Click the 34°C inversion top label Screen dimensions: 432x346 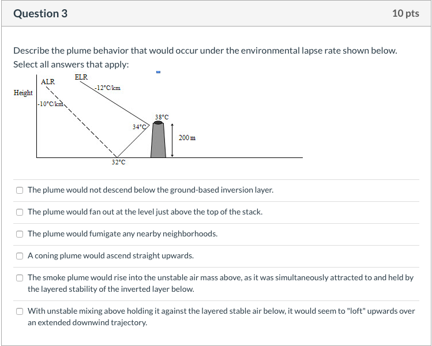click(x=139, y=127)
